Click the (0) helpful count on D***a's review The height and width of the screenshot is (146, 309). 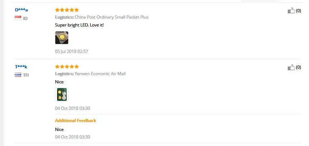[x=298, y=11]
